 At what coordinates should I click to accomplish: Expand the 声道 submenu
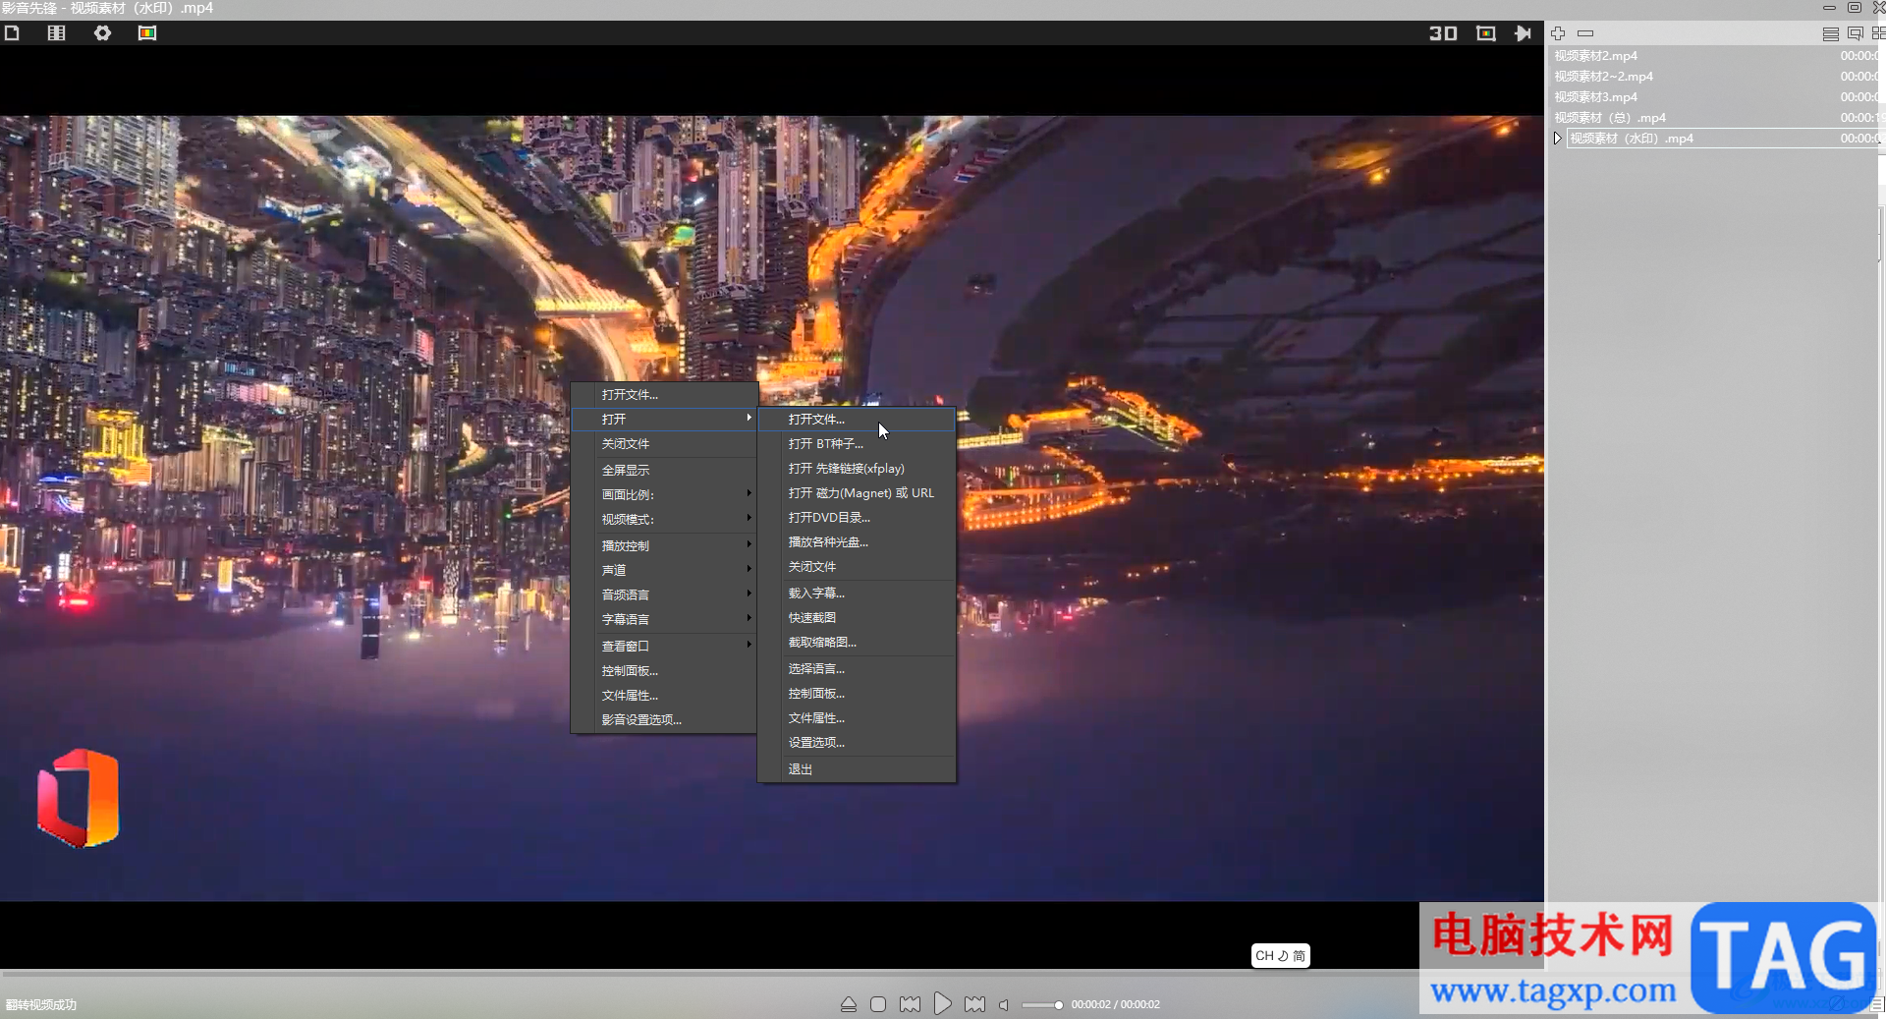click(664, 570)
